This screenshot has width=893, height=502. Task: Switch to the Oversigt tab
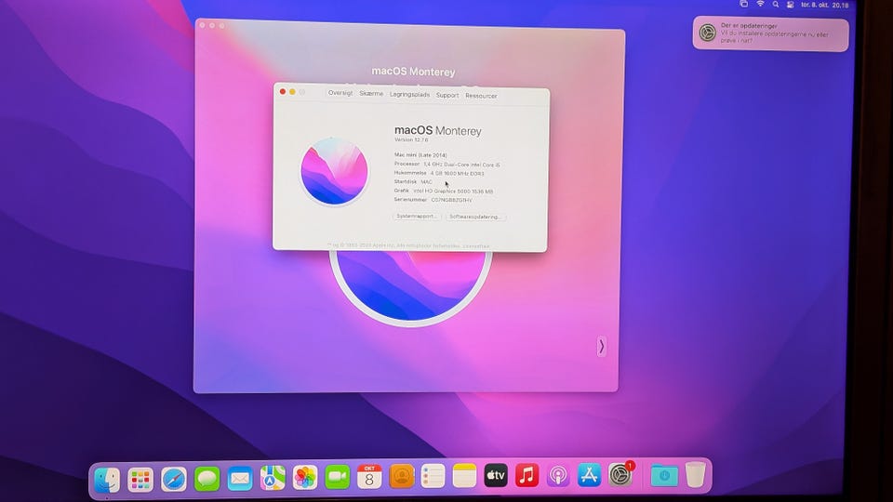coord(340,93)
